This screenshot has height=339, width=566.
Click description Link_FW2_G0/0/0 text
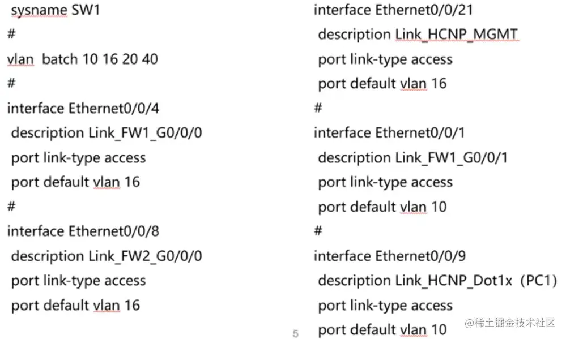[x=107, y=256]
